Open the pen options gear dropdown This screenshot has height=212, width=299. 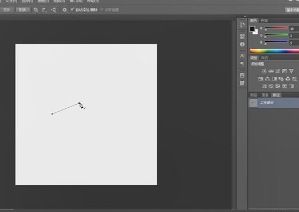pos(65,10)
